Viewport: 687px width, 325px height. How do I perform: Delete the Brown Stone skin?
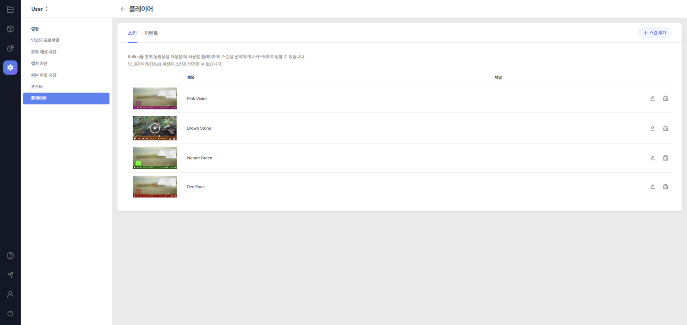pyautogui.click(x=665, y=128)
